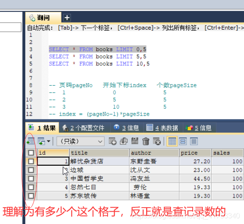Image resolution: width=244 pixels, height=224 pixels.
Task: Click the save changes floppy icon
Action: click(x=135, y=141)
